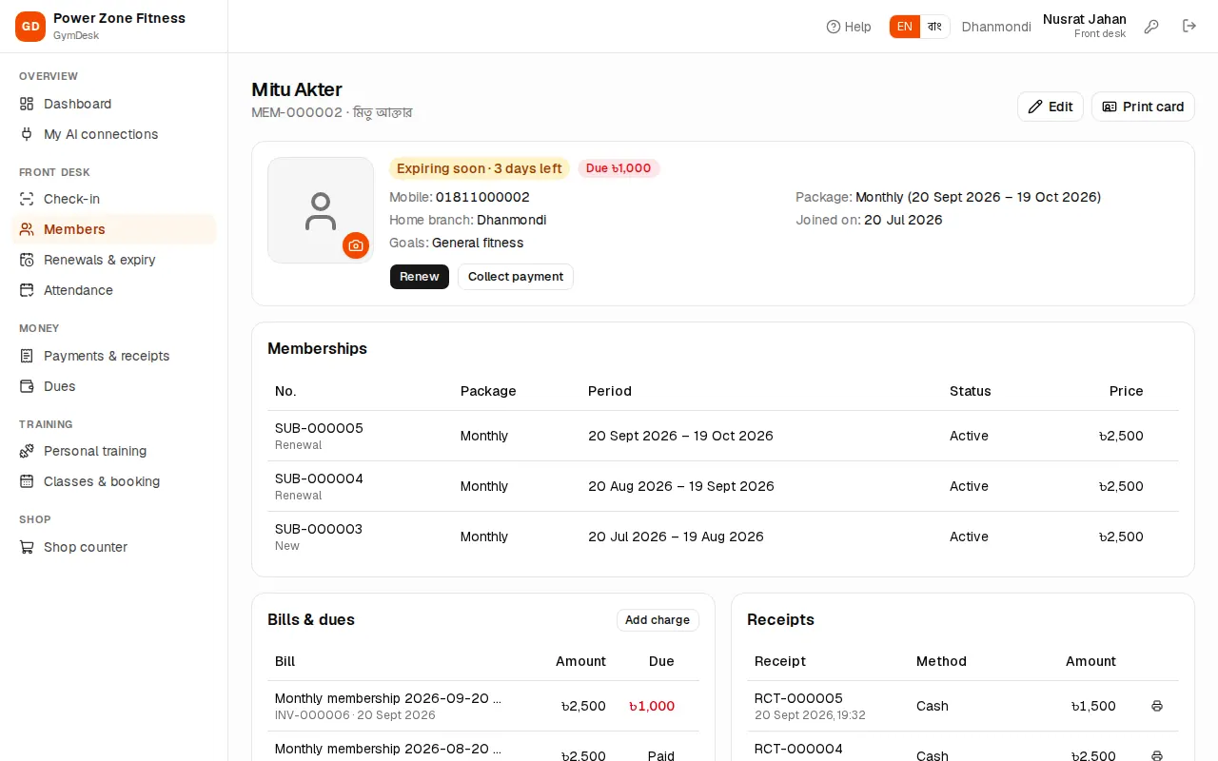The image size is (1218, 761).
Task: Click the Expiring soon · 3 days left badge
Action: [x=480, y=168]
